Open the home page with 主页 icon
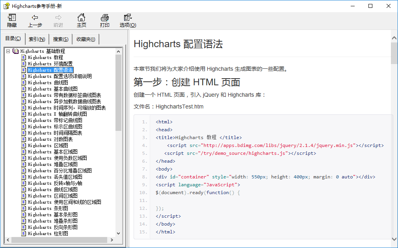The height and width of the screenshot is (248, 398). (82, 17)
